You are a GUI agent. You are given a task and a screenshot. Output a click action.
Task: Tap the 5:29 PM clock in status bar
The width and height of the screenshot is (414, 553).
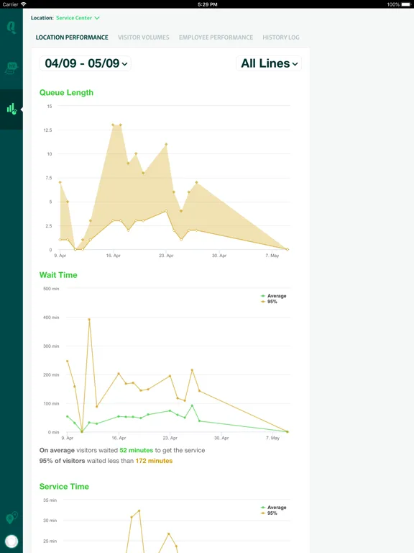click(207, 4)
